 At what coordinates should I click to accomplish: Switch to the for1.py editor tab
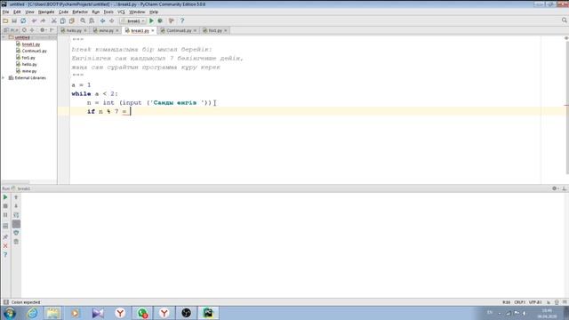(215, 31)
